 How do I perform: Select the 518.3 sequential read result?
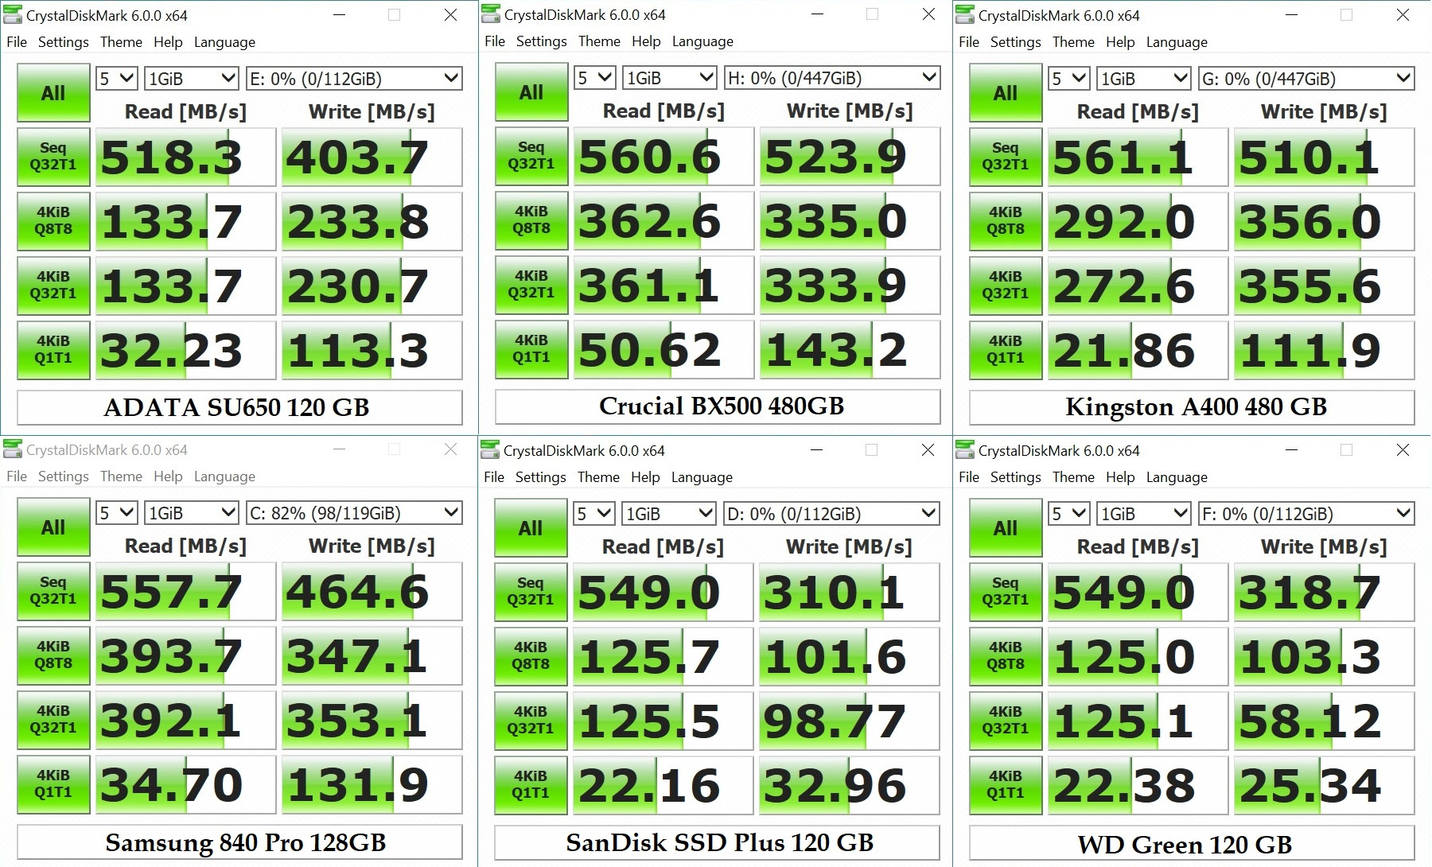[x=185, y=157]
